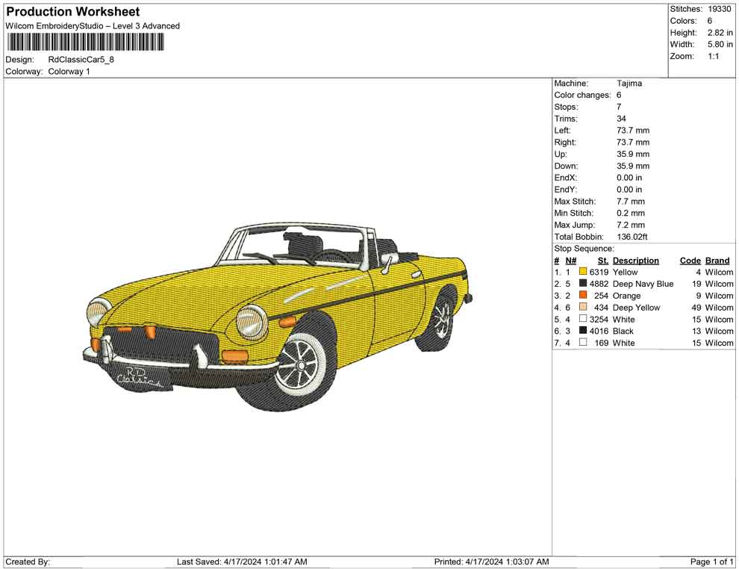This screenshot has height=569, width=739.
Task: Open the Machine Tajima selector
Action: 629,84
